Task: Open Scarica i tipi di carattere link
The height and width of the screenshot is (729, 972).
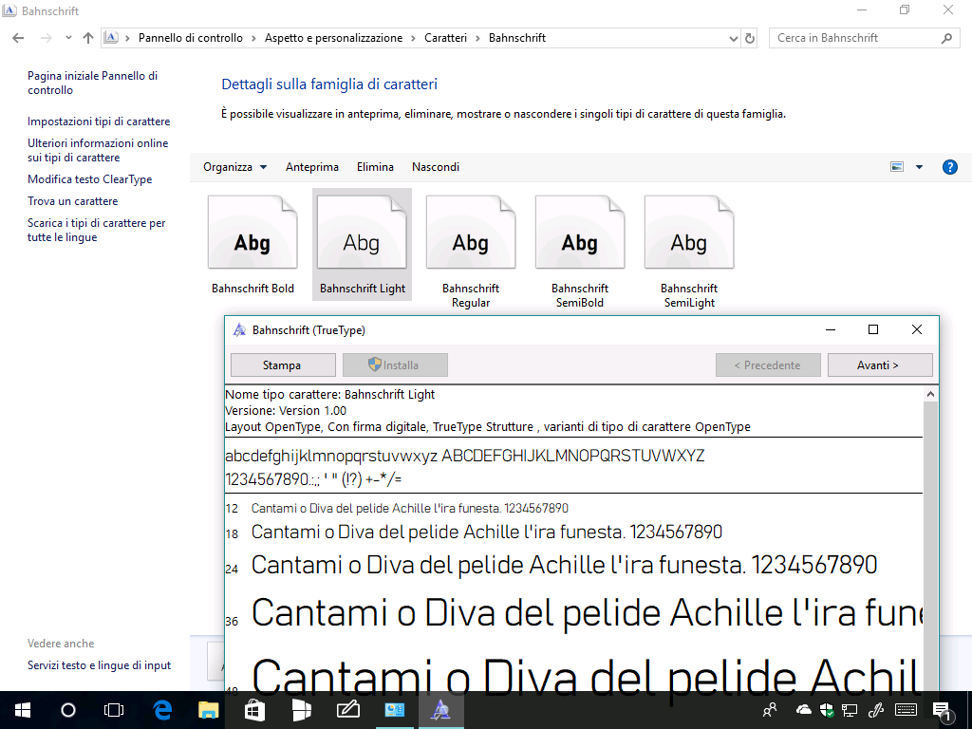Action: 96,230
